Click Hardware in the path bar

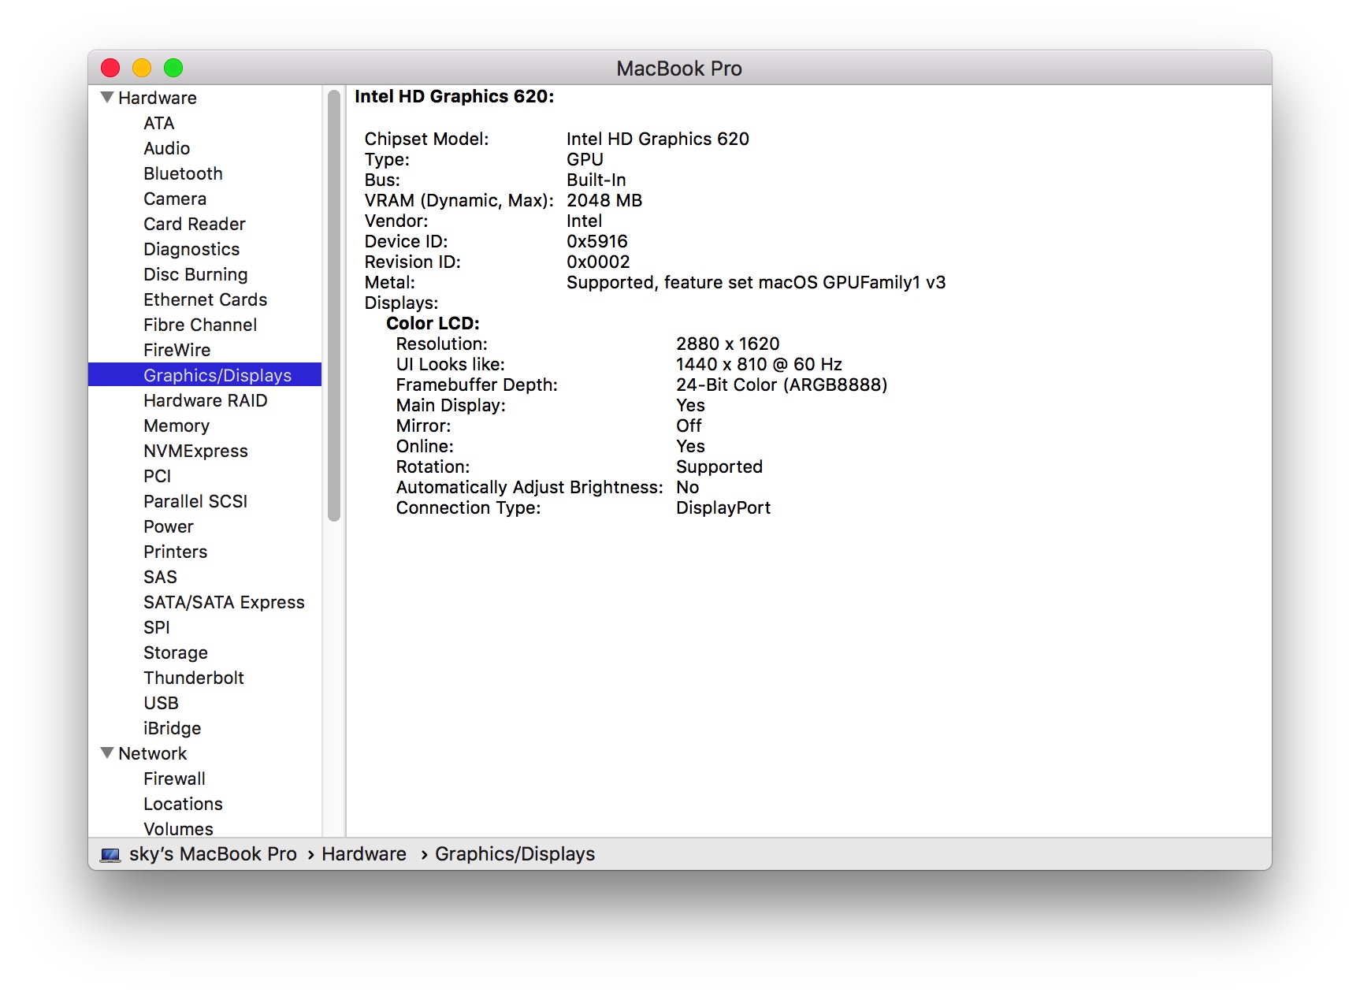363,854
